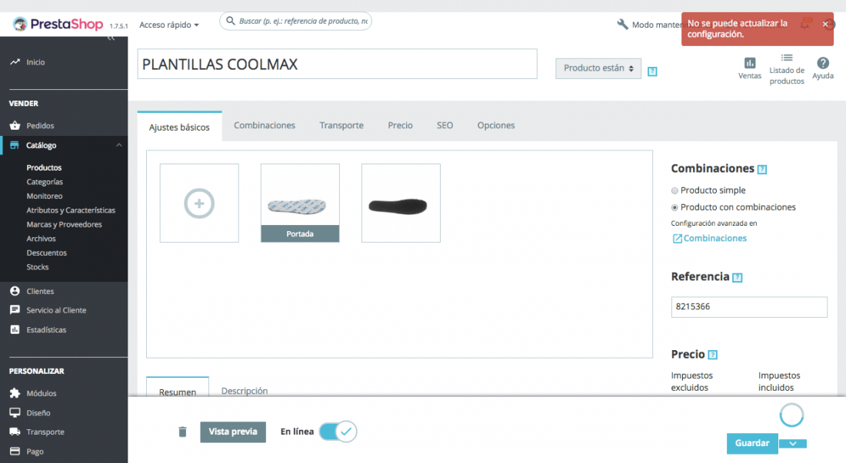Open Ayuda help icon
Image resolution: width=846 pixels, height=463 pixels.
click(x=823, y=63)
